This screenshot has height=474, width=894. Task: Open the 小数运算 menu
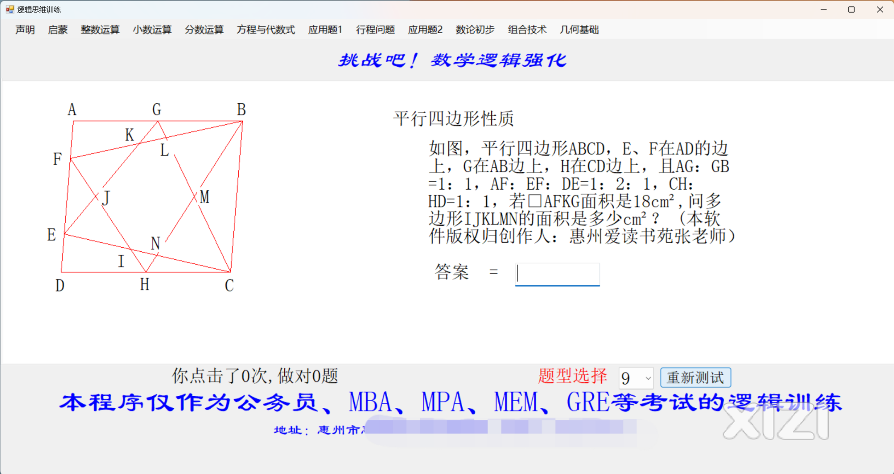point(152,30)
